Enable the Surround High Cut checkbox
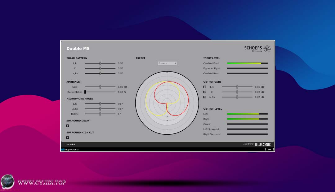This screenshot has width=335, height=192. point(68,137)
